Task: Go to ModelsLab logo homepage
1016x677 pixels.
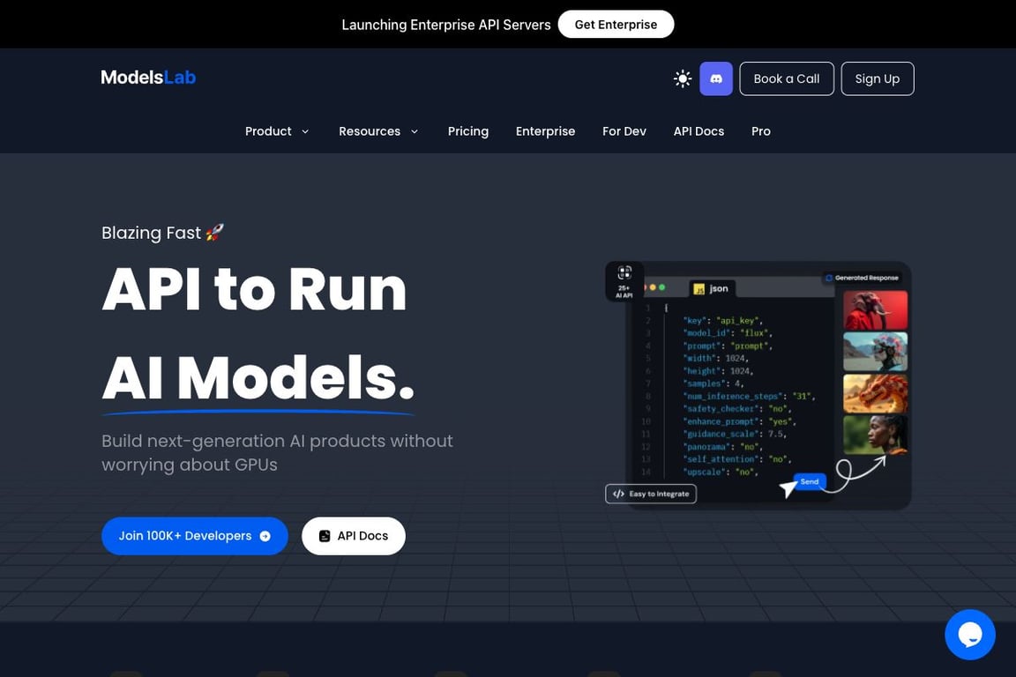Action: point(148,77)
